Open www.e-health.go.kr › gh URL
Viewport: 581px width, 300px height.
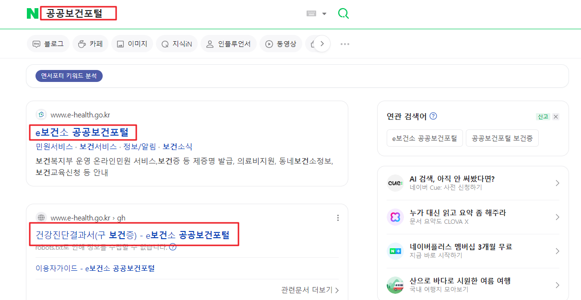click(x=88, y=218)
